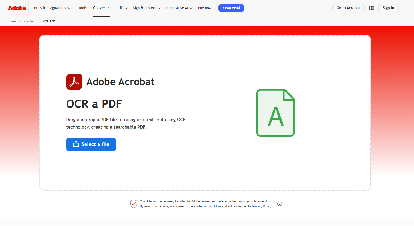Click the info circle icon near footer

click(x=280, y=204)
